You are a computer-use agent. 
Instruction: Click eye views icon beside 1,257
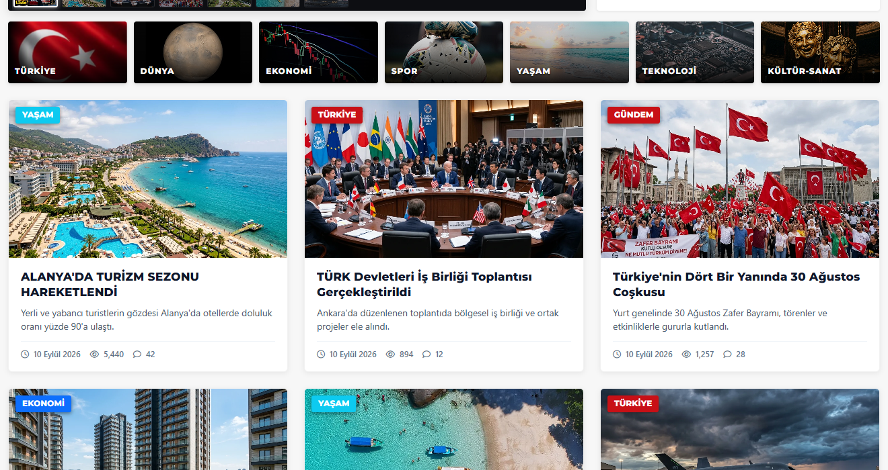[x=686, y=354]
